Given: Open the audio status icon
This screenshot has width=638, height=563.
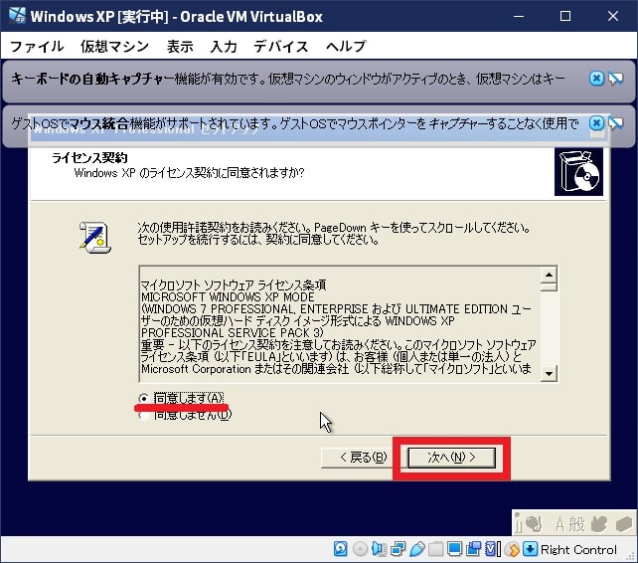Looking at the screenshot, I should coord(379,549).
